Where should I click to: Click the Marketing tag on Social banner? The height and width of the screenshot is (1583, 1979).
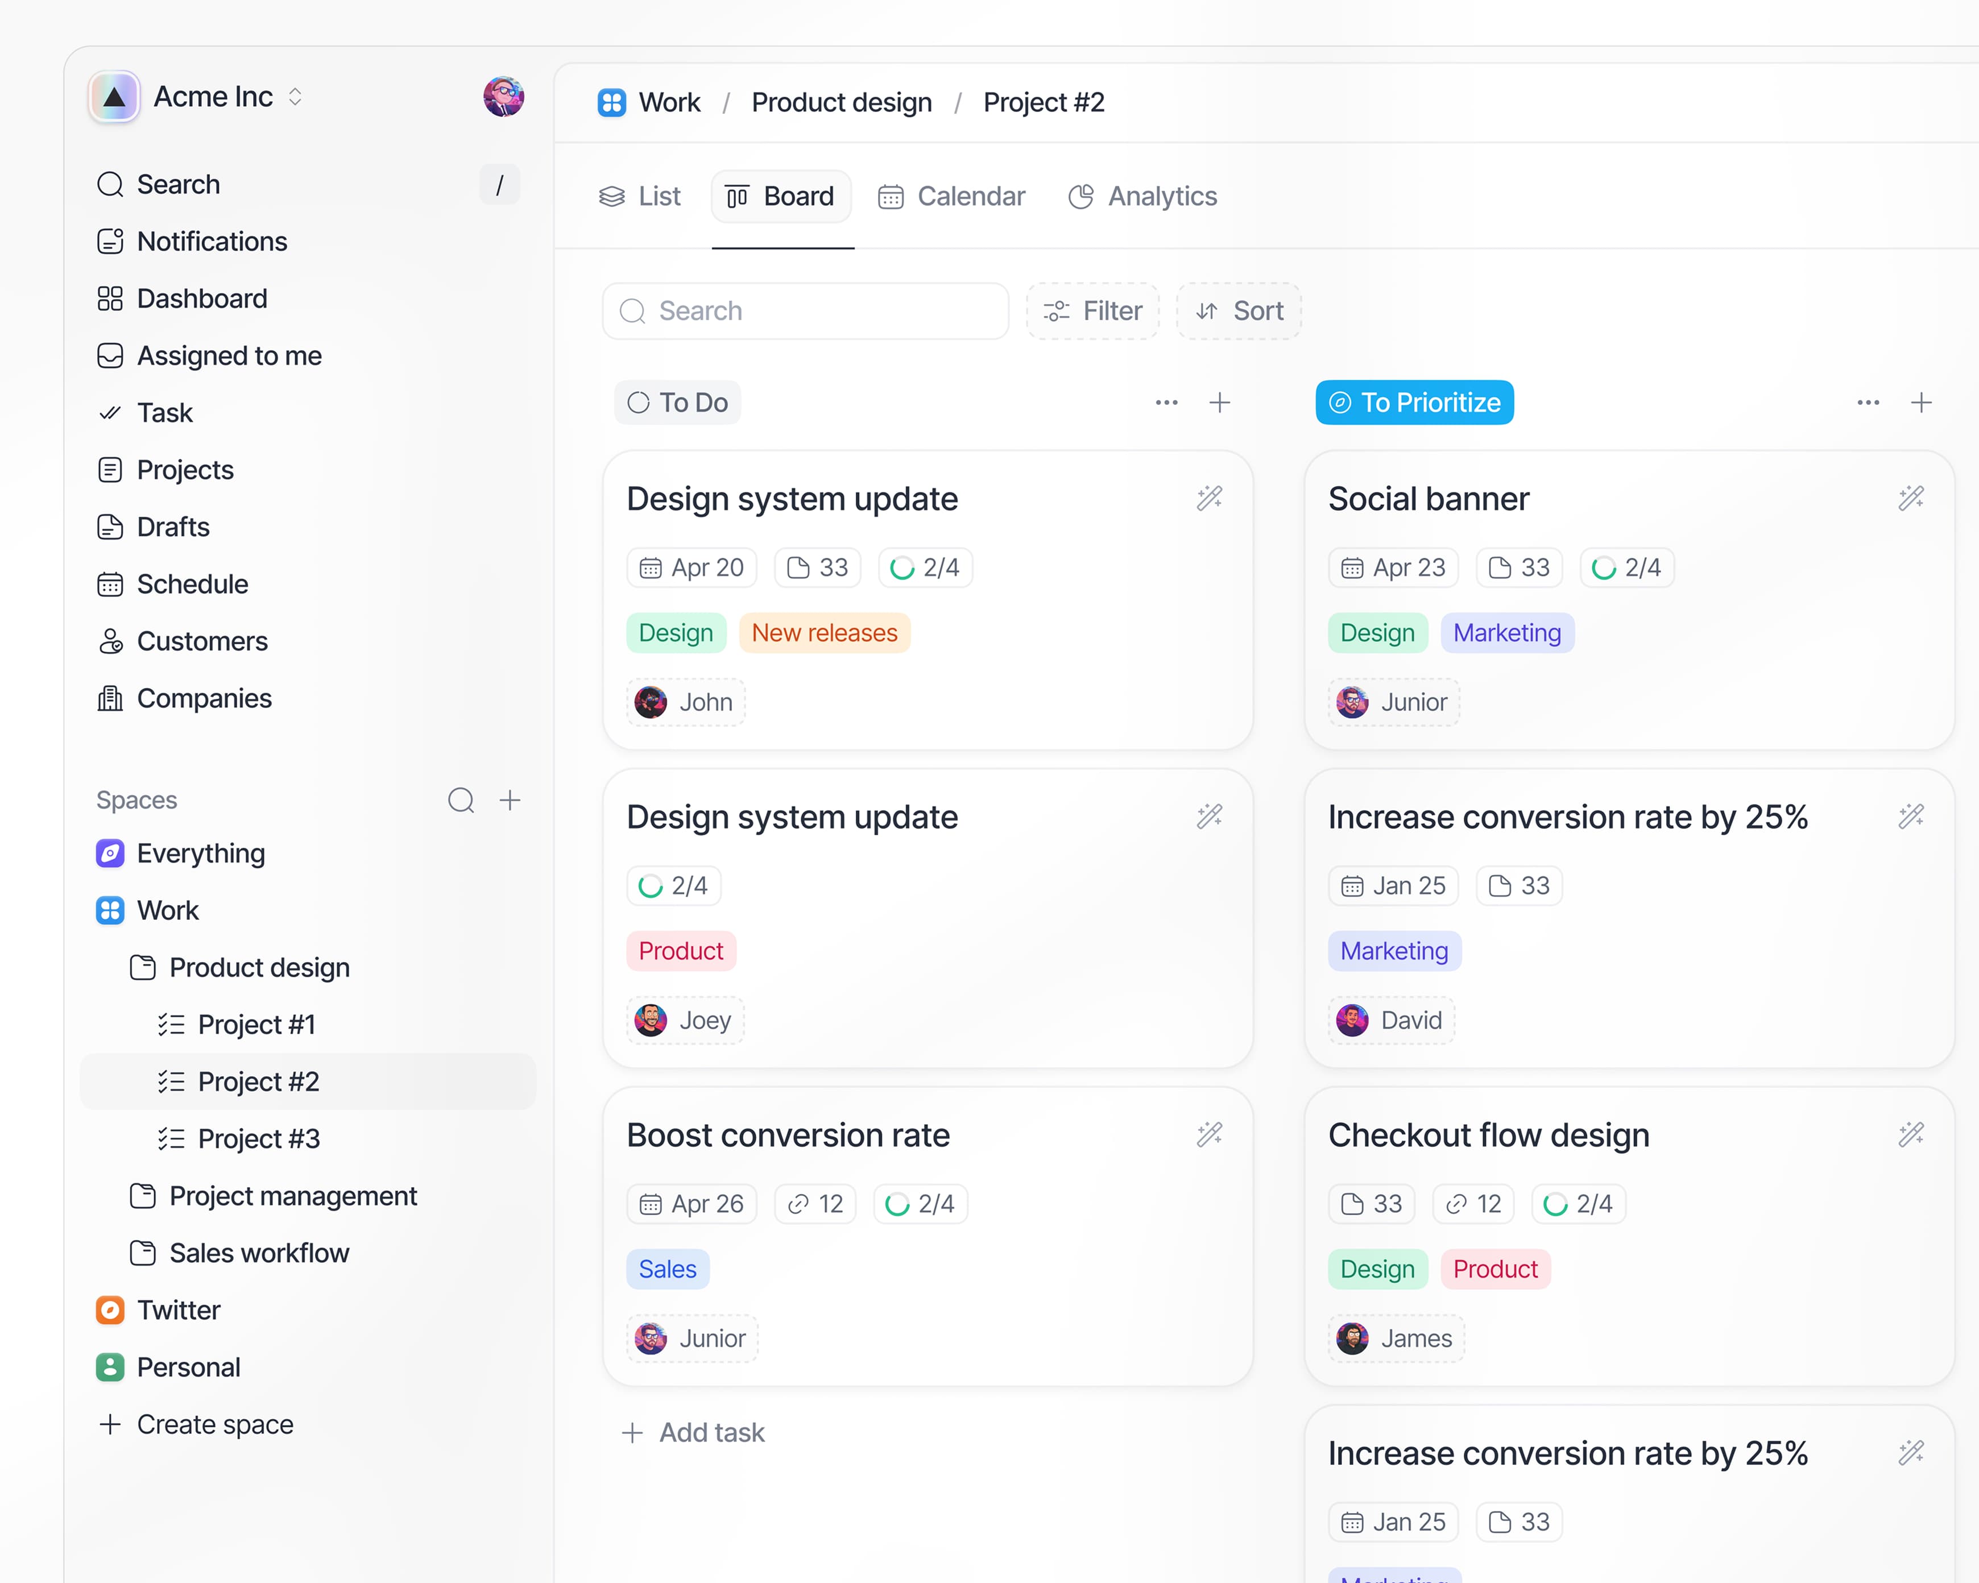click(x=1507, y=633)
